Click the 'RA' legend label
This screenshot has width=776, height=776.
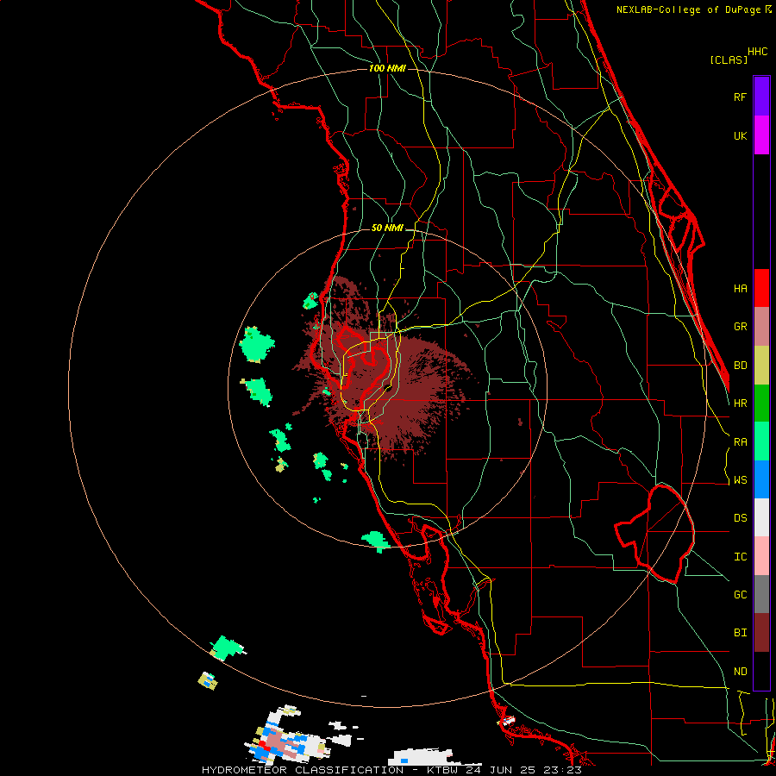(x=740, y=442)
